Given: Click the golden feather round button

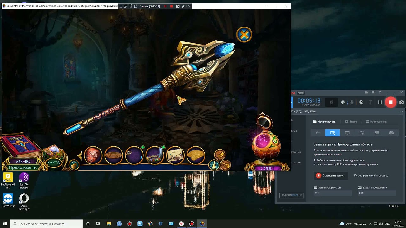Looking at the screenshot, I should pyautogui.click(x=219, y=155).
